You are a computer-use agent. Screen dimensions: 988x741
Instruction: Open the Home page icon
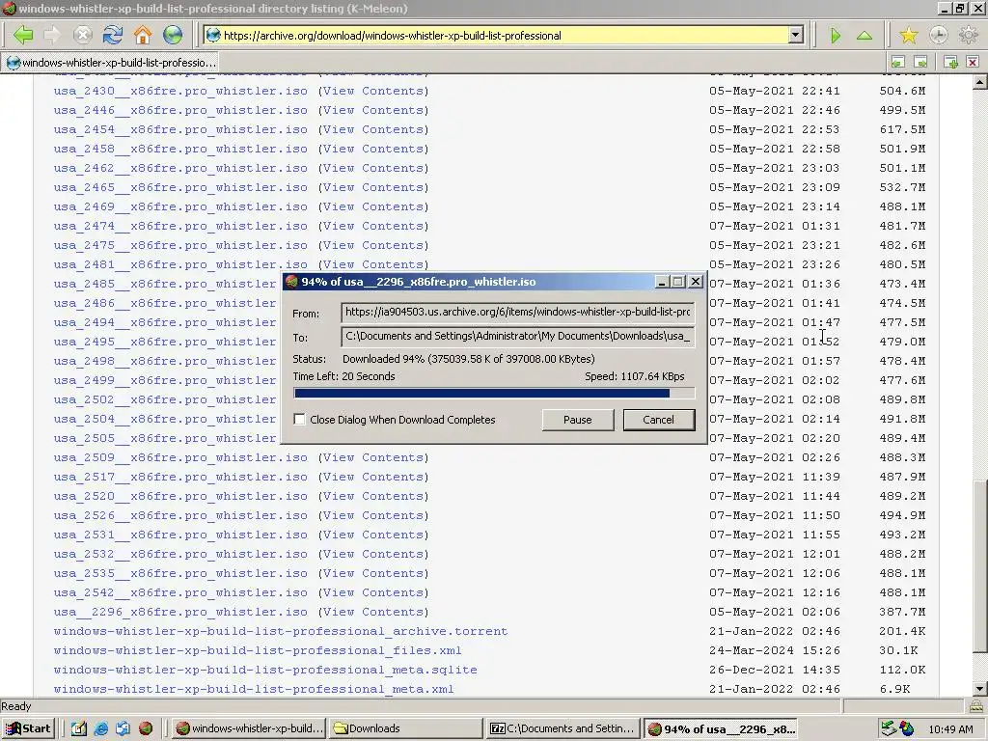pyautogui.click(x=143, y=36)
